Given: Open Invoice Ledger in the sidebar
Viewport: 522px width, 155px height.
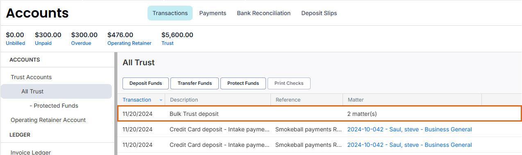Looking at the screenshot, I should coord(31,152).
